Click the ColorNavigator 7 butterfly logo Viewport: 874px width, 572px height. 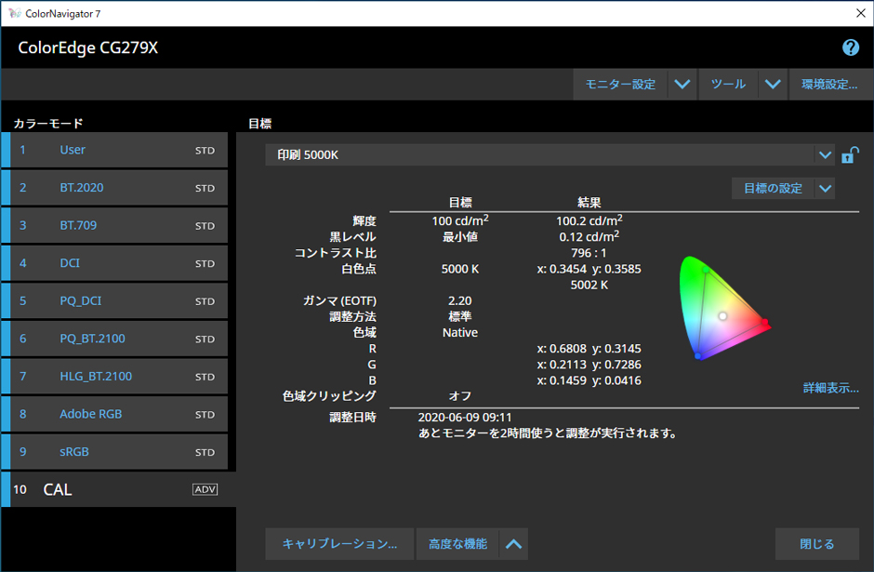pyautogui.click(x=15, y=13)
